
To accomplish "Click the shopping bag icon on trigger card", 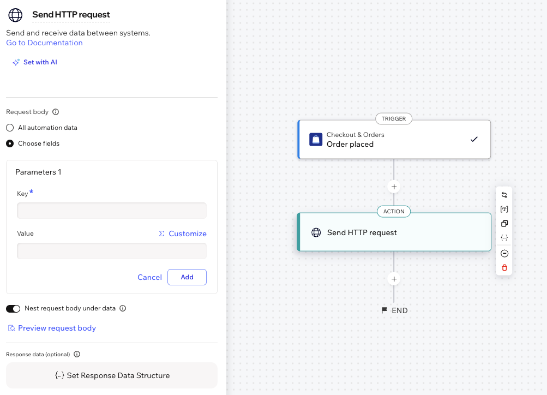I will coord(316,139).
